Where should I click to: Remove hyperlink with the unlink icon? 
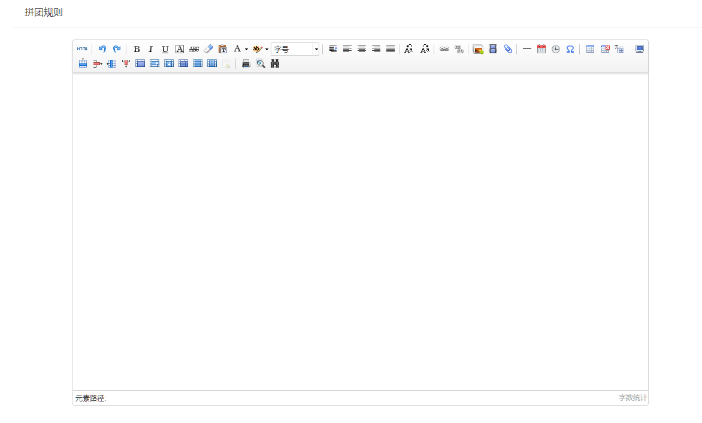[x=459, y=49]
